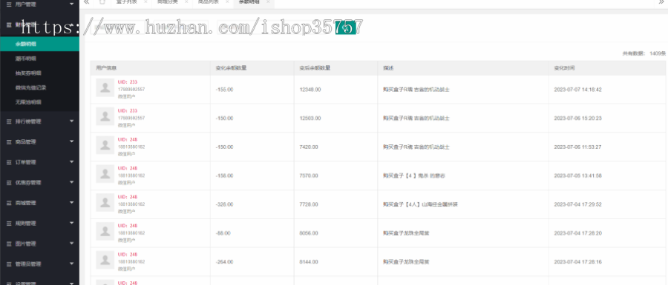Click the list icon beside 排行榜管理

9,121
